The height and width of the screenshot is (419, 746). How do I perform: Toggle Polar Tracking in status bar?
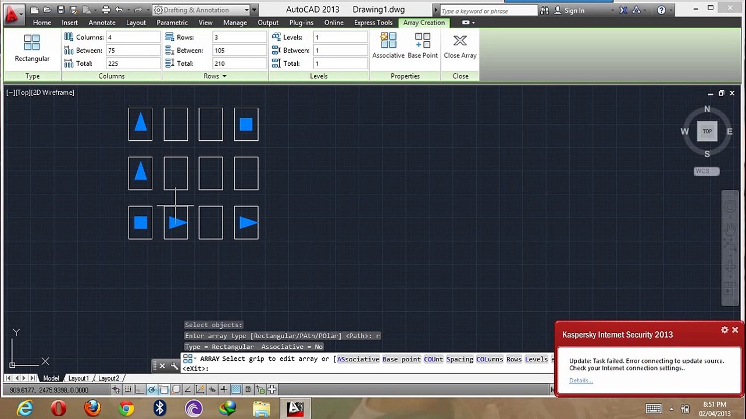152,389
